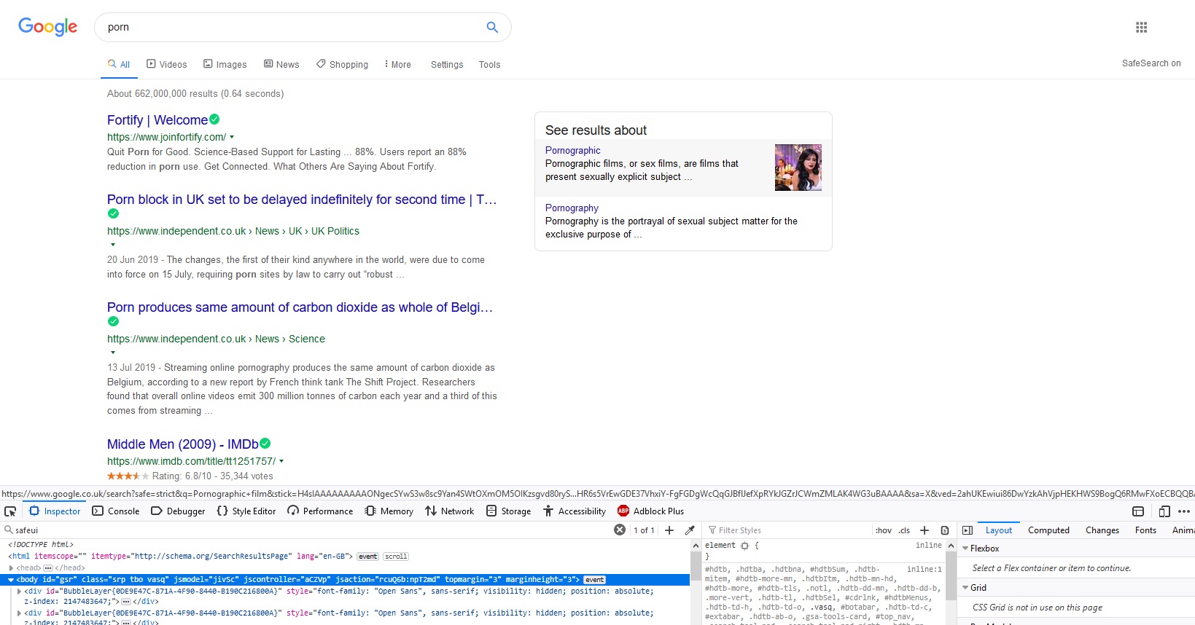Click the Google logo

pos(48,27)
